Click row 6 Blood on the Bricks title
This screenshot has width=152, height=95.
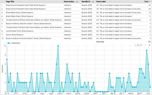pyautogui.click(x=29, y=23)
